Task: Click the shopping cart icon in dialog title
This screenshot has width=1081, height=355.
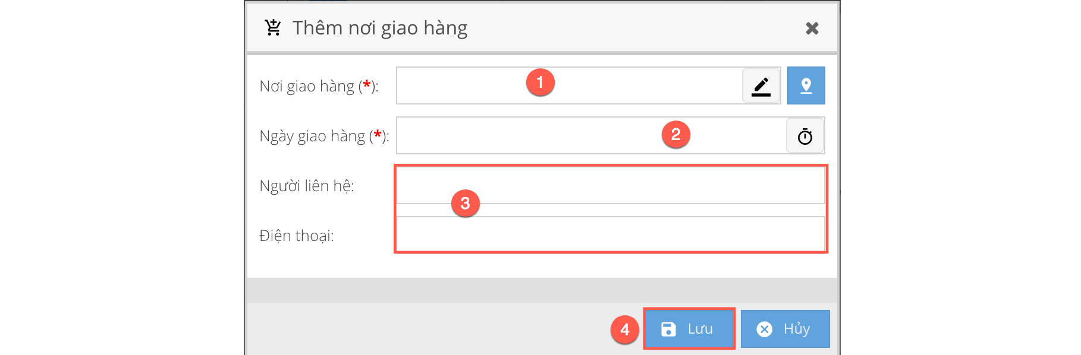Action: [x=273, y=28]
